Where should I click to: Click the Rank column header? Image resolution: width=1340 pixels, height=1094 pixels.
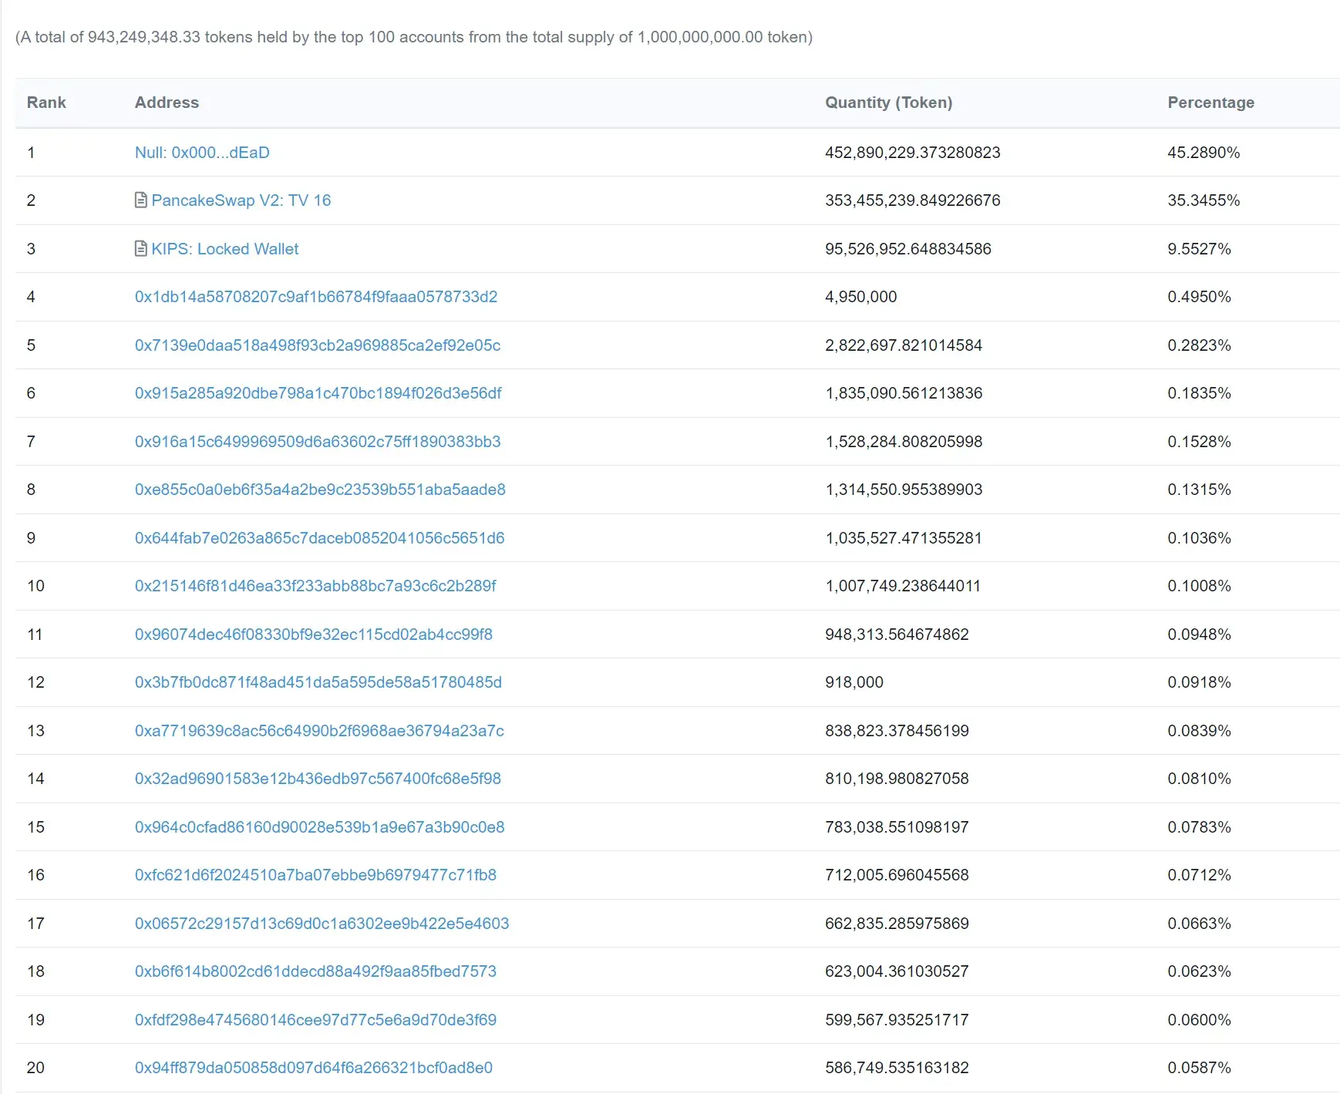coord(46,103)
